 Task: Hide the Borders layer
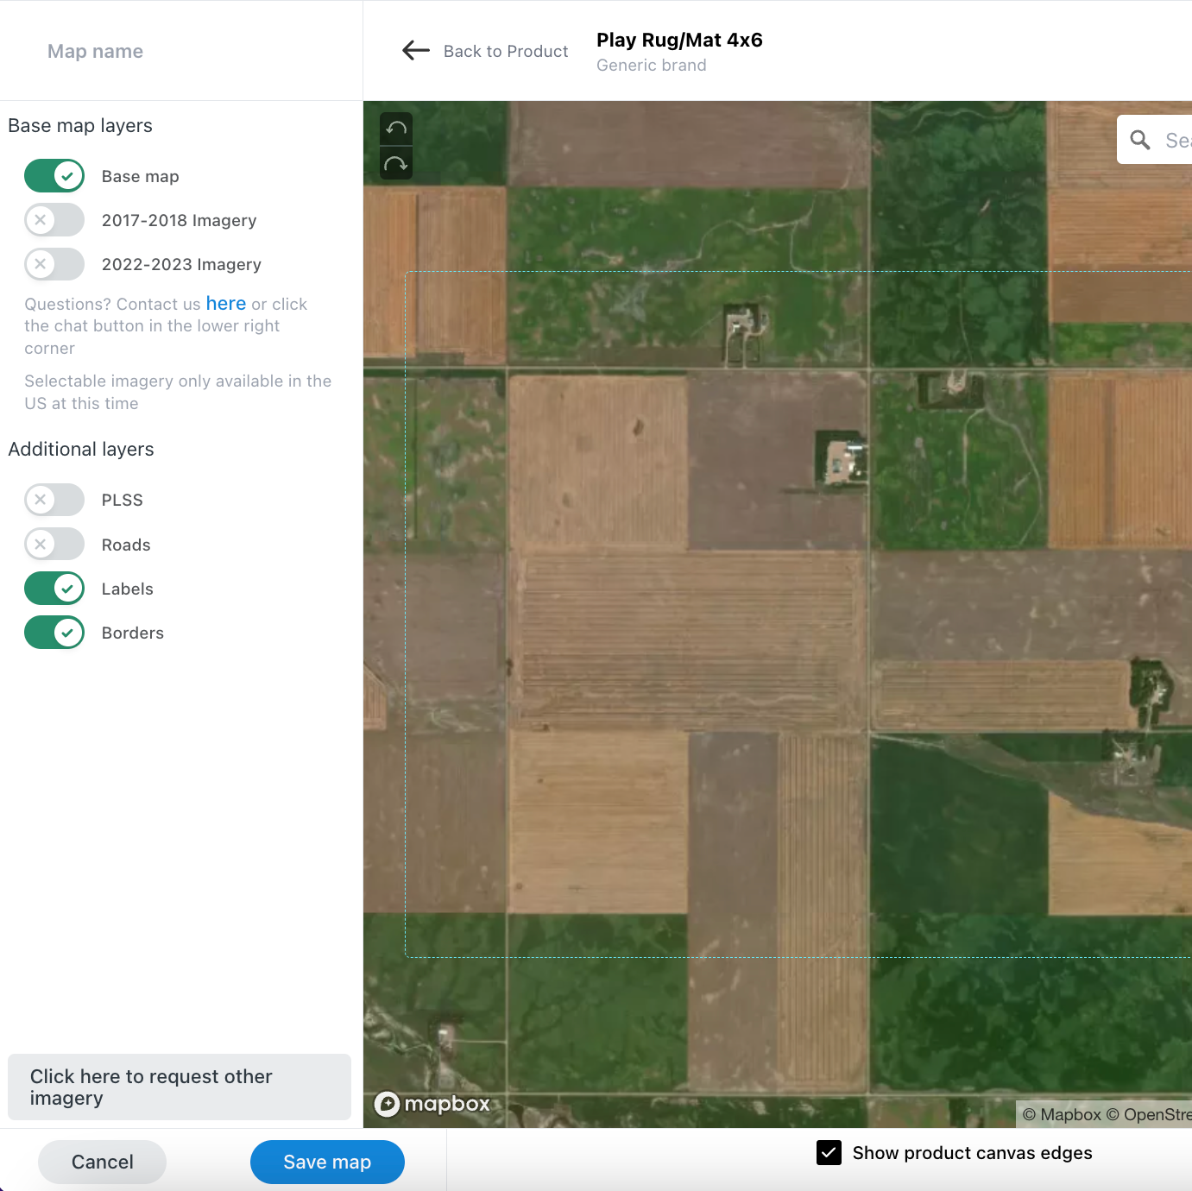54,633
